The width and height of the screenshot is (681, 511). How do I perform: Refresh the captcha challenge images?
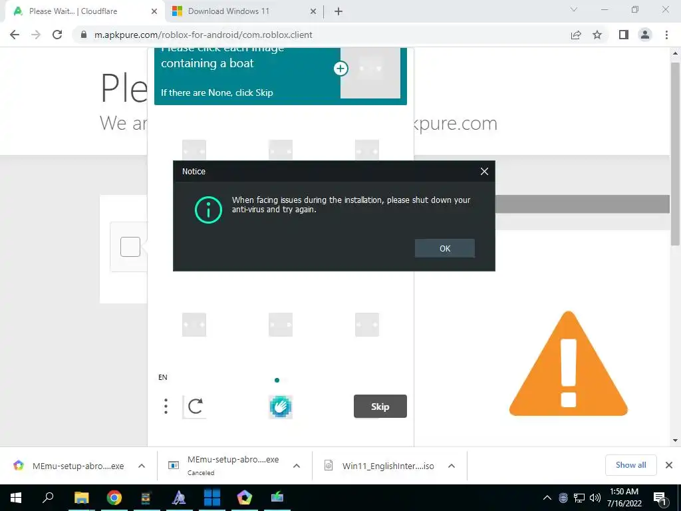(195, 407)
